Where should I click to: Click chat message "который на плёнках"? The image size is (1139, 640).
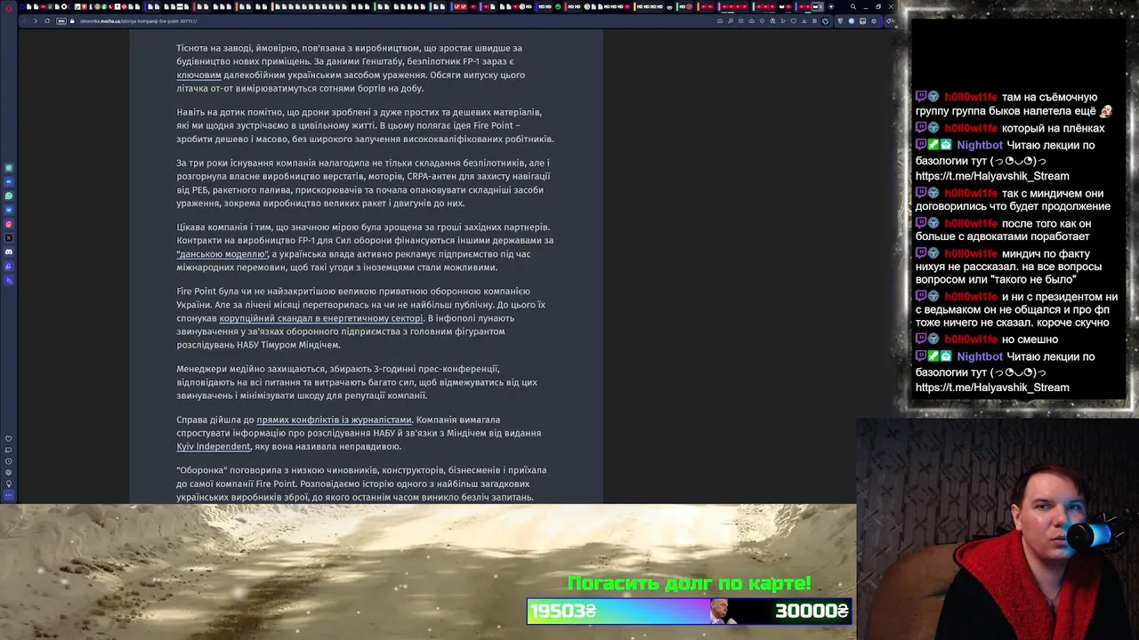point(1053,129)
